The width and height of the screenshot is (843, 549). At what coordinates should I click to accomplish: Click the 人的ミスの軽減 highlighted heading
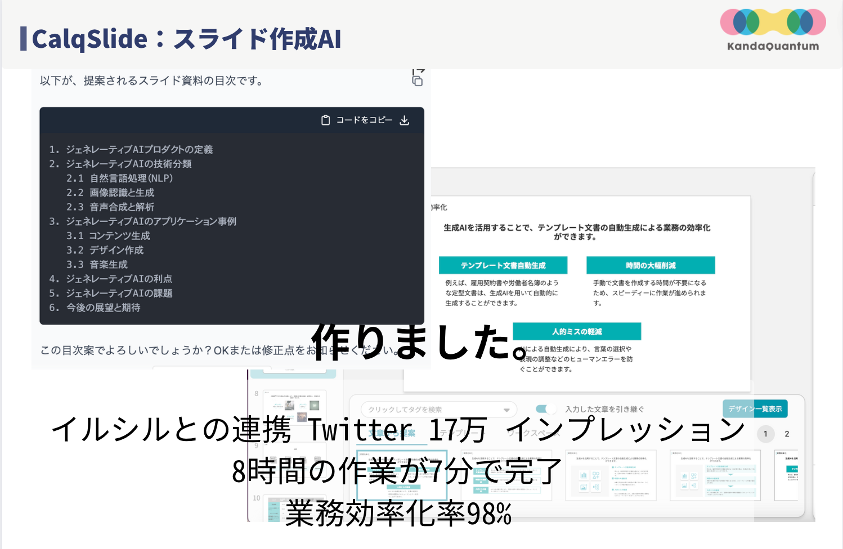tap(577, 331)
